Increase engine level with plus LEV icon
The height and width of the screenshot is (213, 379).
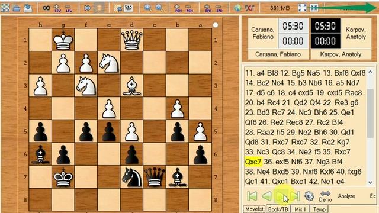(x=57, y=8)
